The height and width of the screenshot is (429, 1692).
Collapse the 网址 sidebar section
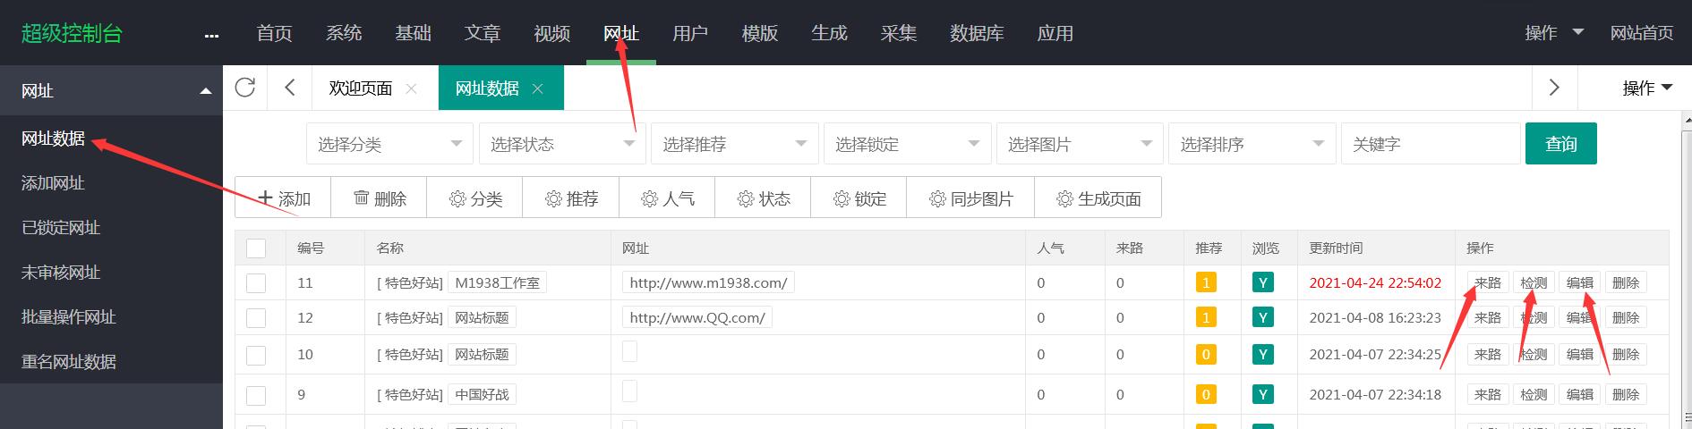point(205,90)
